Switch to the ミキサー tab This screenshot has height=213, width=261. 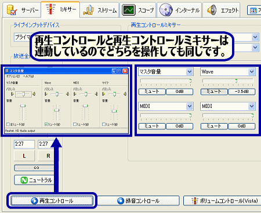coord(60,9)
